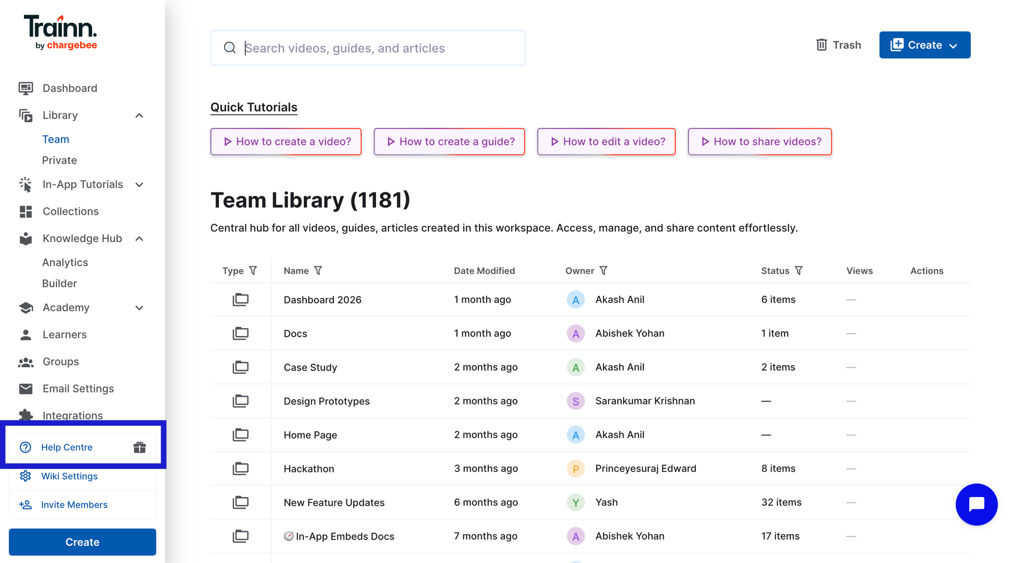Play 'How to create a video?' tutorial

[286, 142]
